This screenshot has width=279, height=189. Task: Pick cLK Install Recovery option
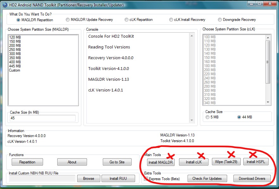point(171,20)
